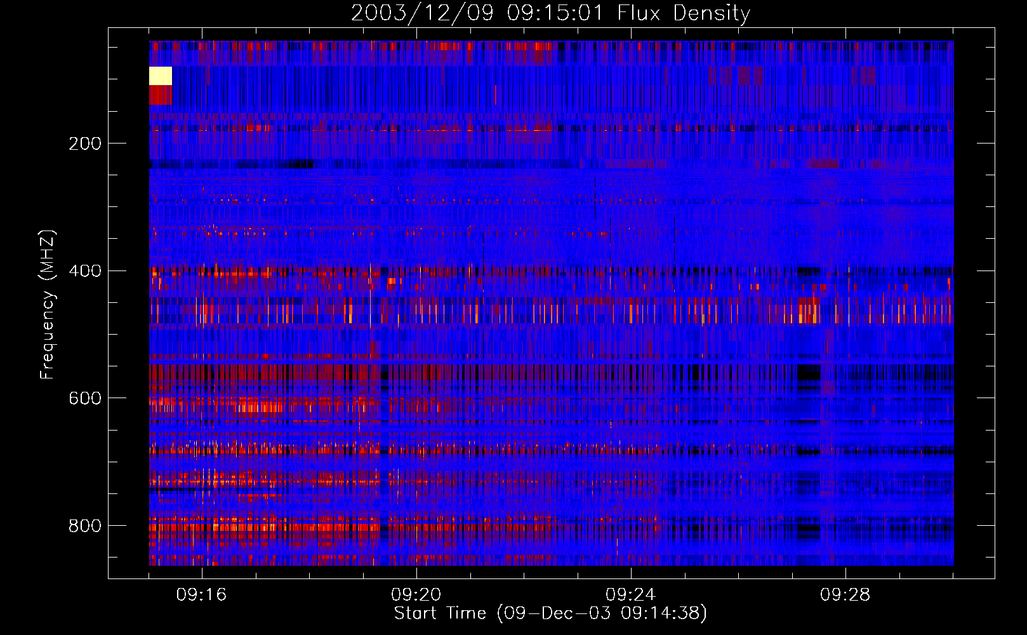Screen dimensions: 1027x635
Task: Select the 600 frequency axis label
Action: click(85, 398)
